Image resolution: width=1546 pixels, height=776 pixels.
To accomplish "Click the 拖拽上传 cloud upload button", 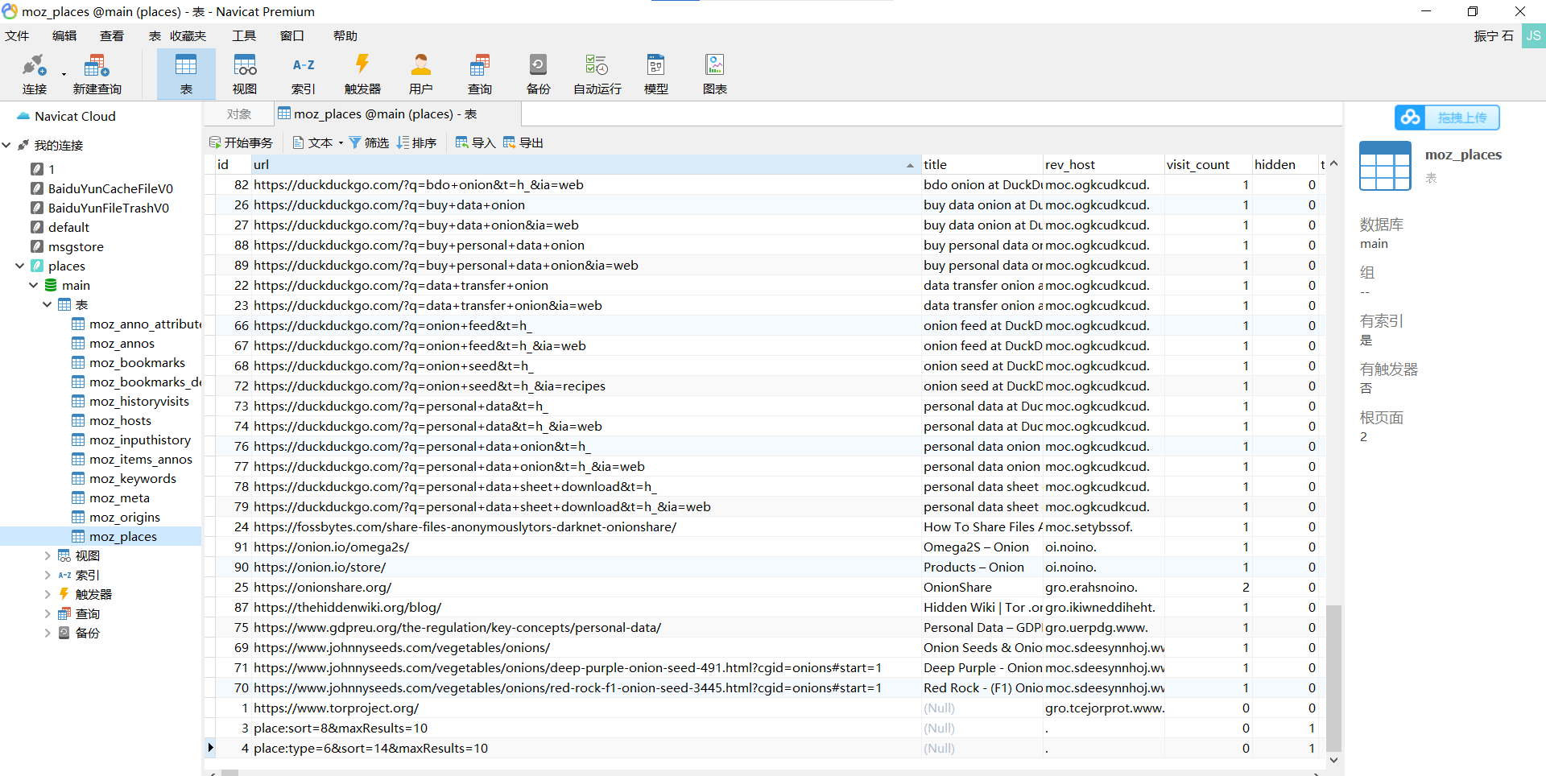I will click(1447, 118).
